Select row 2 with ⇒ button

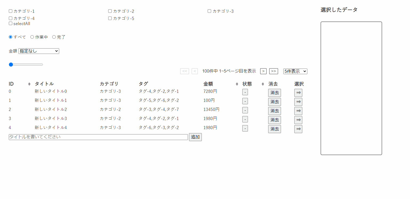[x=298, y=111]
